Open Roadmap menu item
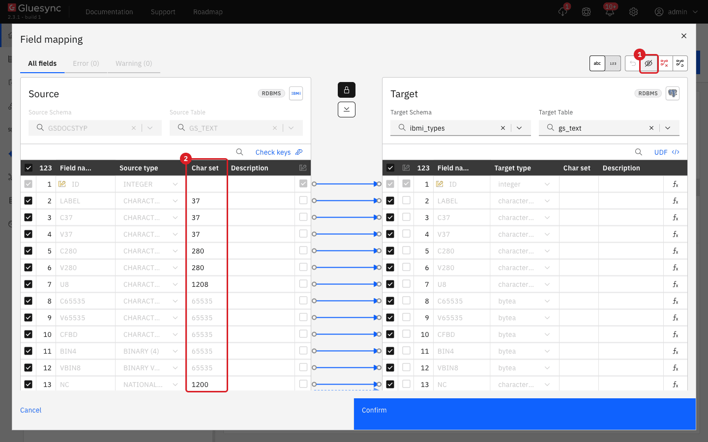Image resolution: width=708 pixels, height=442 pixels. (x=208, y=12)
